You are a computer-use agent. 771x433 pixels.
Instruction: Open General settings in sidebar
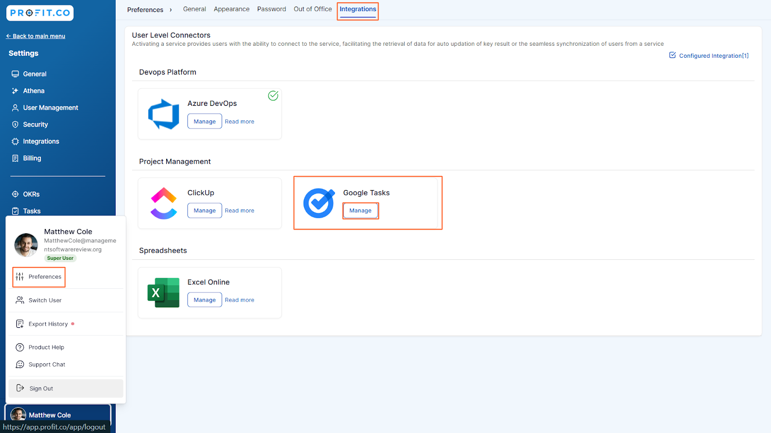(x=29, y=74)
